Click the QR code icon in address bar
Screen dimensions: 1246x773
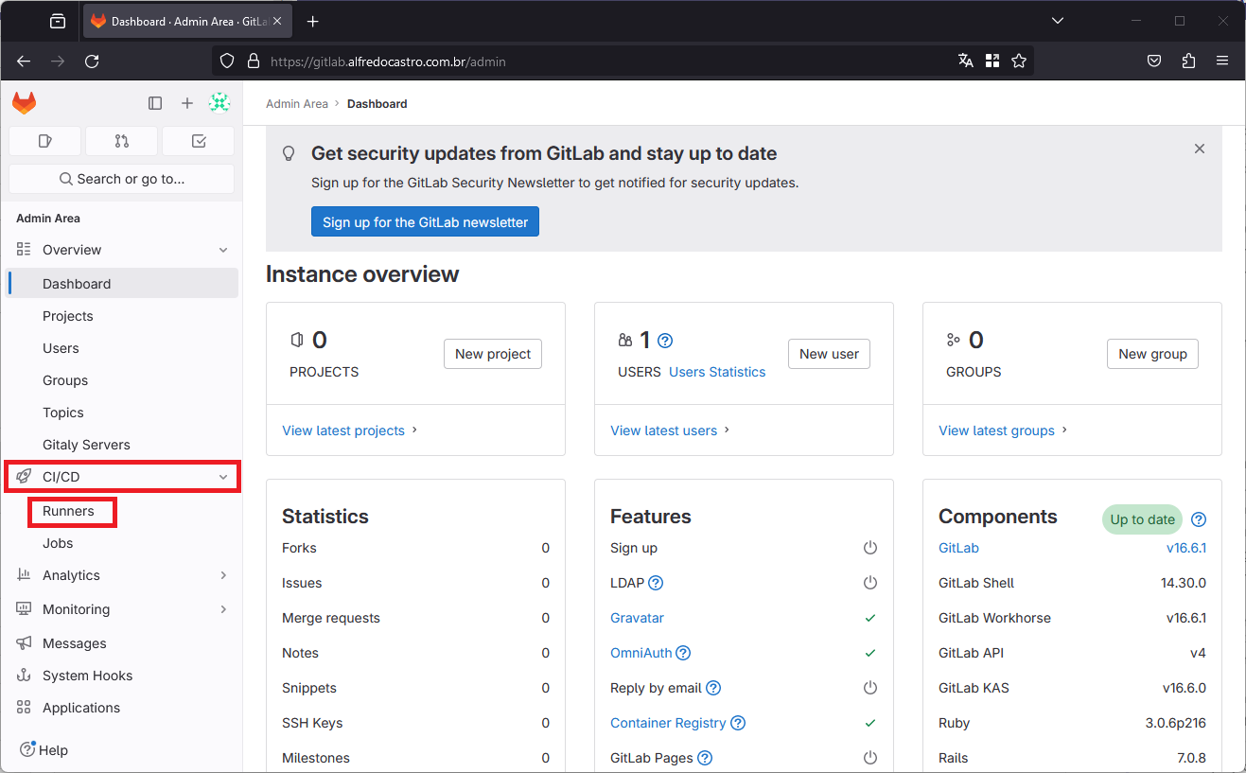pyautogui.click(x=992, y=61)
